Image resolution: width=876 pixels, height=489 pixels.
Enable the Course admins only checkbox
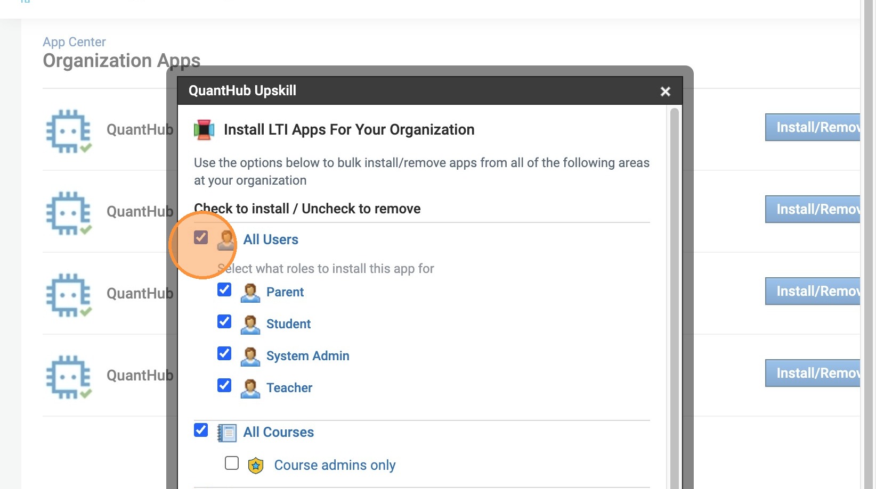click(x=232, y=463)
